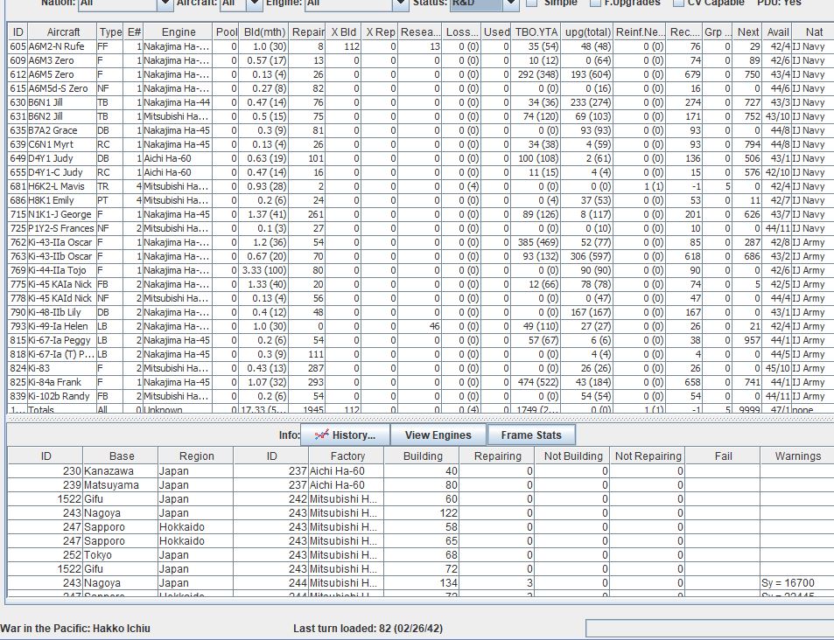Toggle the Simple checkbox
834x640 pixels.
(531, 3)
